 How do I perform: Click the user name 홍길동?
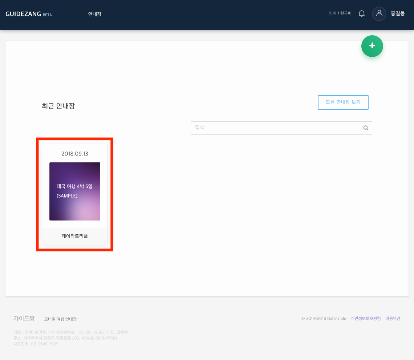[x=398, y=13]
